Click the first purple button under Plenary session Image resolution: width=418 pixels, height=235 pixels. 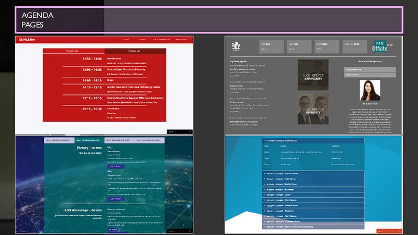point(115,166)
